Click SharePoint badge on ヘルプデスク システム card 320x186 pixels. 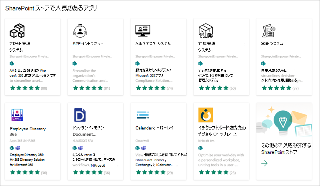coord(138,63)
